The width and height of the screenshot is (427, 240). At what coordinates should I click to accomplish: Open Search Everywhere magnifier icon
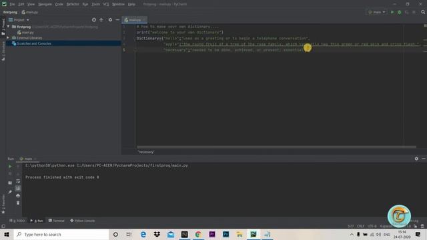pyautogui.click(x=423, y=12)
